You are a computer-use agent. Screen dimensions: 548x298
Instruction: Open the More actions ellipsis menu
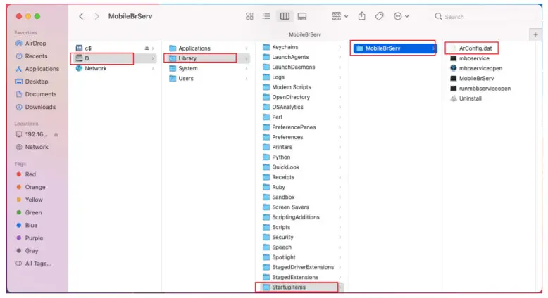pyautogui.click(x=401, y=16)
